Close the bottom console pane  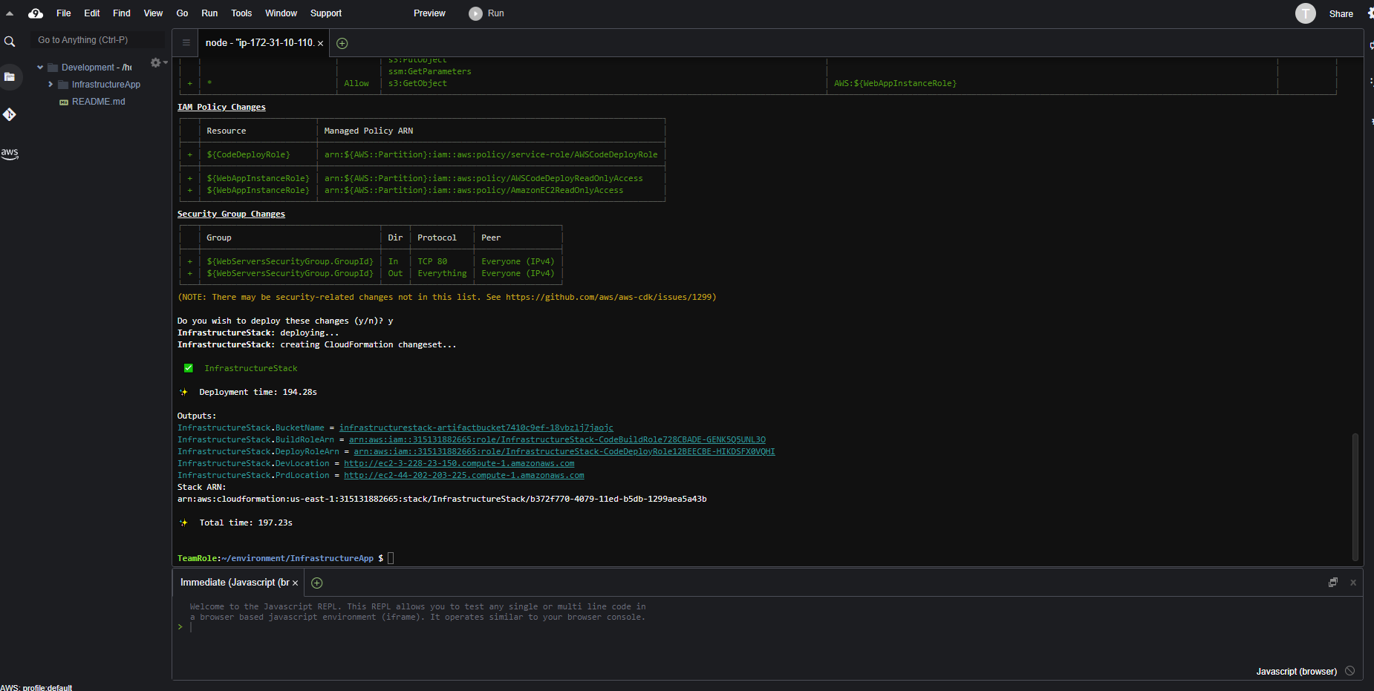1353,583
